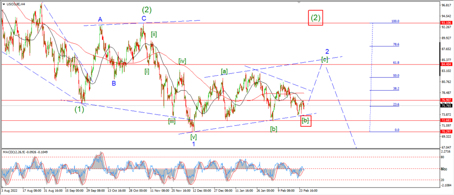Click the green [a] wave label
This screenshot has width=454, height=195.
(224, 71)
